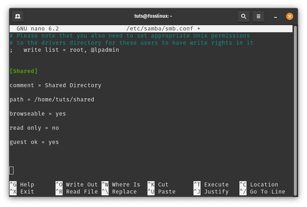
Task: Open the hamburger menu icon
Action: (259, 16)
